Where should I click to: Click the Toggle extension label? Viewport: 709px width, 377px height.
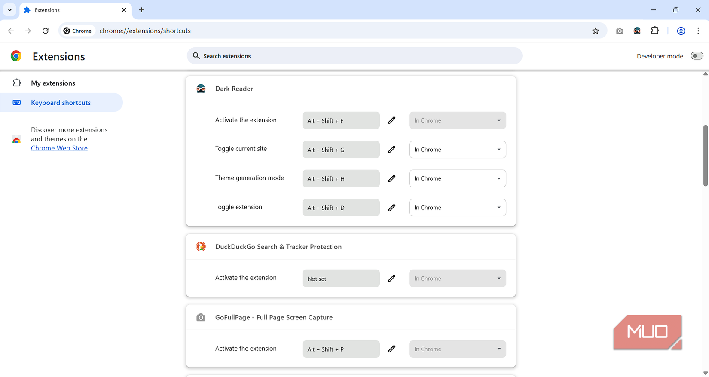tap(238, 207)
